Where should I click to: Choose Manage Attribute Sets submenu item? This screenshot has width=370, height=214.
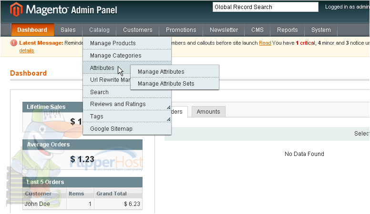(175, 84)
